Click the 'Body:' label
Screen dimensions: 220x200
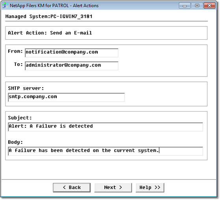(x=15, y=142)
